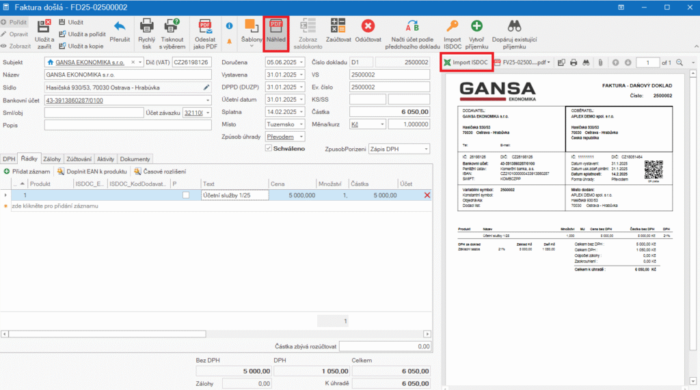Open the Doručena date picker
The image size is (700, 390).
click(x=301, y=62)
